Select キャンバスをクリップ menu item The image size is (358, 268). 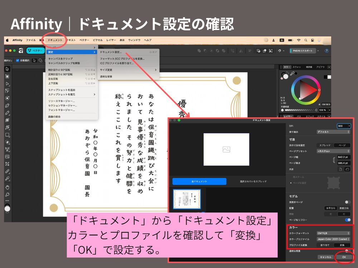(72, 59)
